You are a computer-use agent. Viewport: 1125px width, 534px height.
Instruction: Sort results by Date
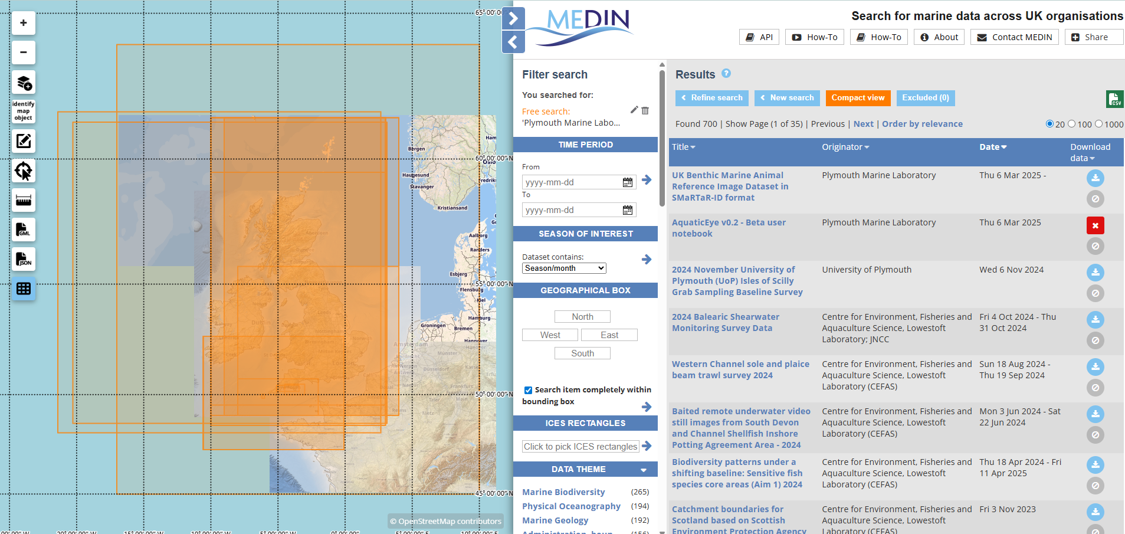(993, 147)
